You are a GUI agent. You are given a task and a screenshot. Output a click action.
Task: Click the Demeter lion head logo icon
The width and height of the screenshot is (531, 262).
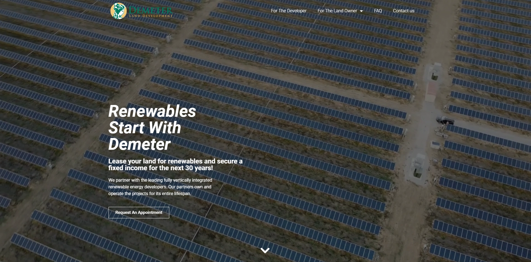click(x=118, y=11)
